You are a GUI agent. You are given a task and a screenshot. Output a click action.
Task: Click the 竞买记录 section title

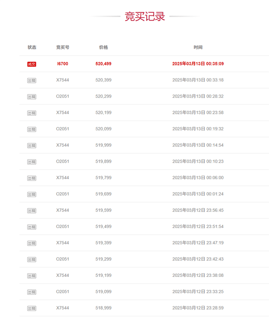[x=145, y=17]
